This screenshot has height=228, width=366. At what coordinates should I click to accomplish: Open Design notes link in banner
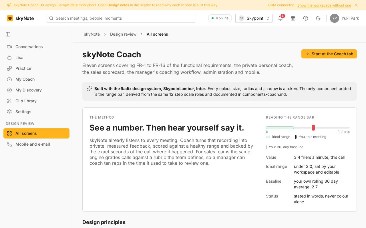point(118,5)
